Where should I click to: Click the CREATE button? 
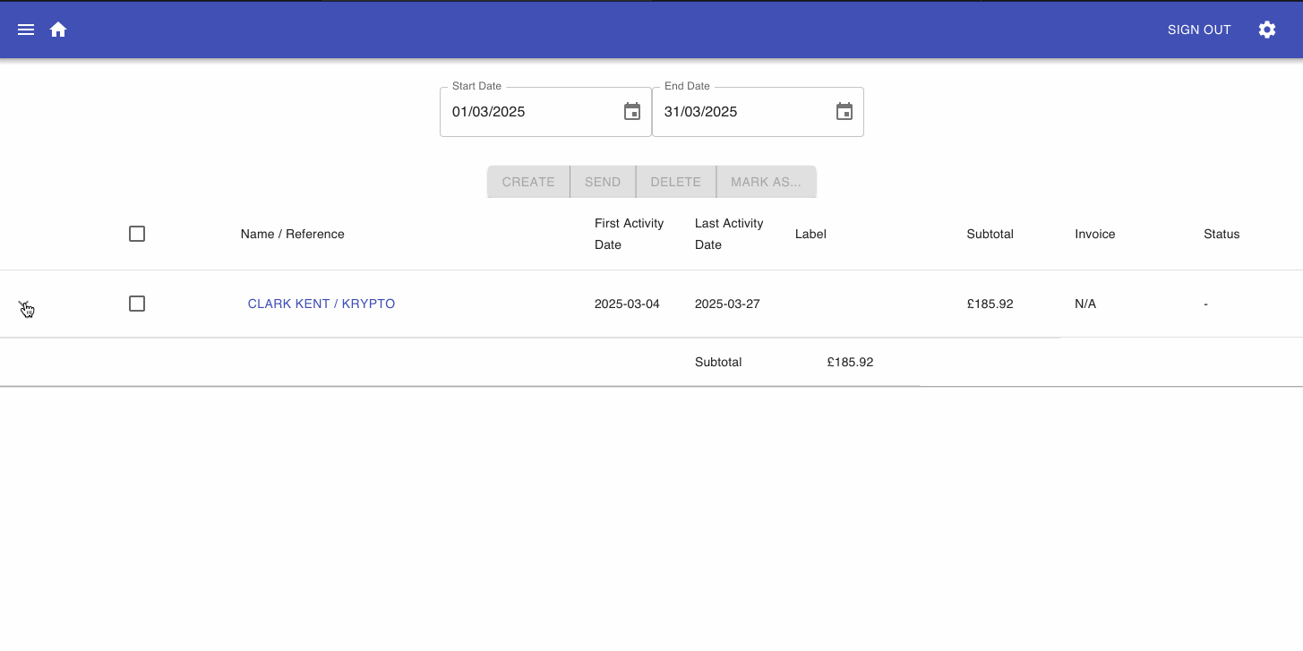(x=527, y=181)
